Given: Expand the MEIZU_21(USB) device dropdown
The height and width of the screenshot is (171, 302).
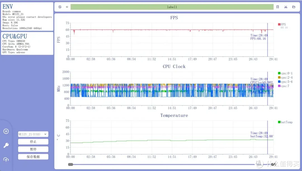Looking at the screenshot, I should point(33,134).
